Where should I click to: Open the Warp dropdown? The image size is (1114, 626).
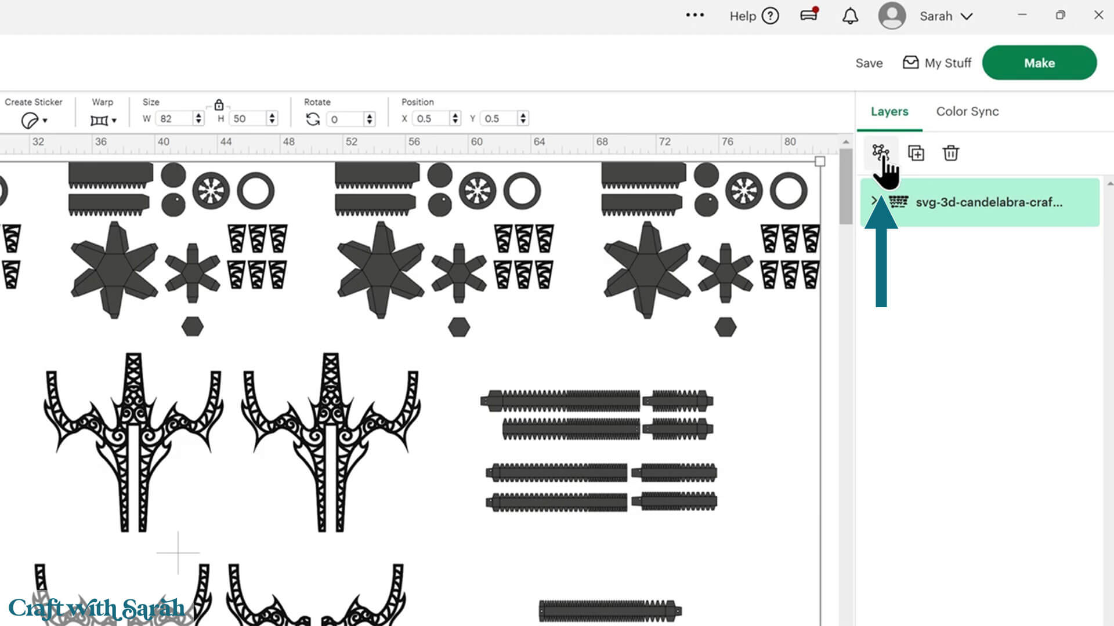[x=103, y=121]
